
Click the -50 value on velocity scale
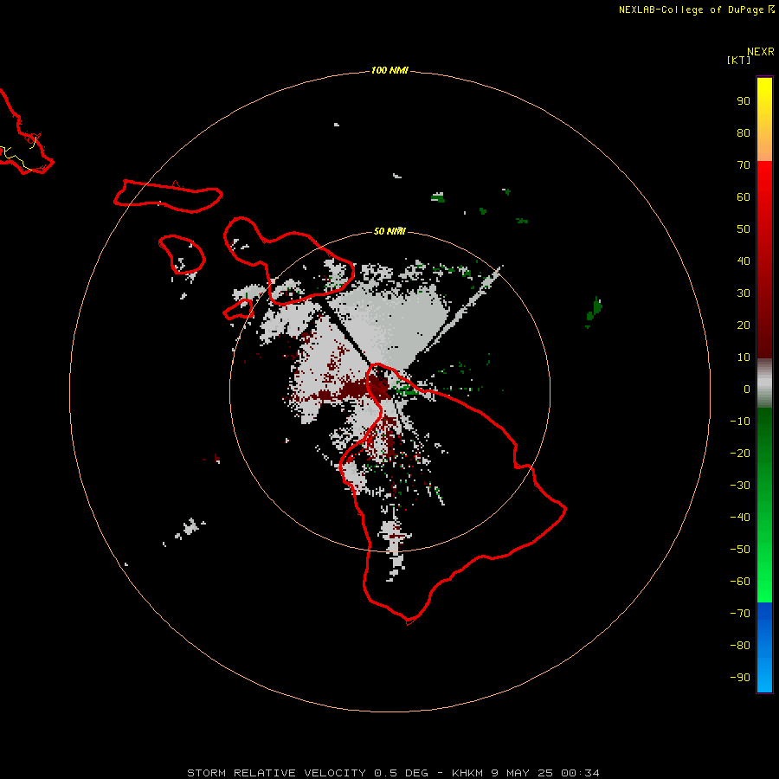[x=740, y=550]
